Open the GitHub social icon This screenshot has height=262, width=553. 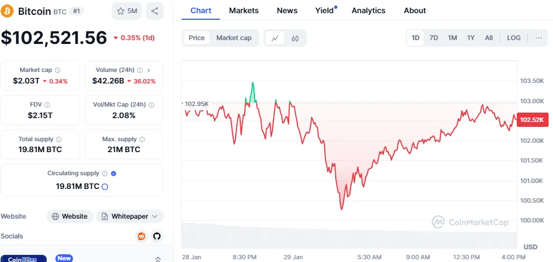tap(157, 236)
